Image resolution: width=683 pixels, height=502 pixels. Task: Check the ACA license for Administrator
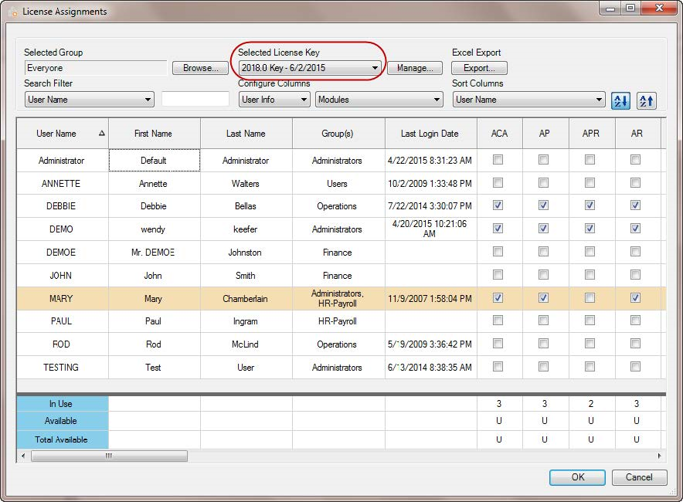tap(498, 160)
